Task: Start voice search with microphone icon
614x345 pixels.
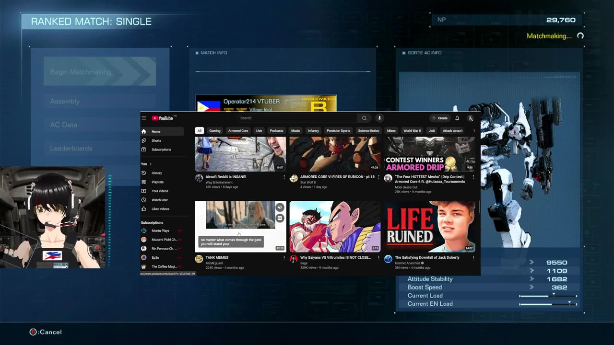Action: [x=379, y=118]
